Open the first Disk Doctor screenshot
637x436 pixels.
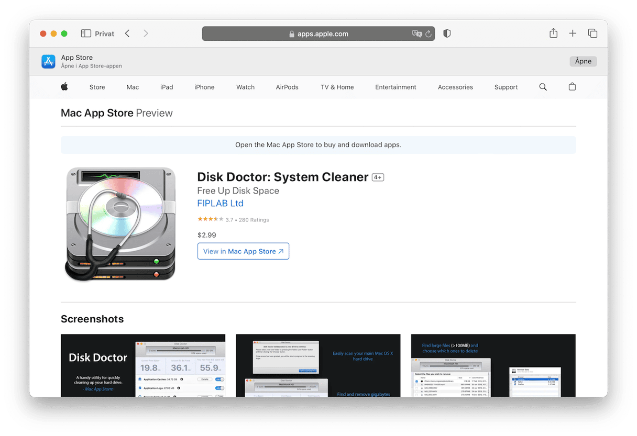pyautogui.click(x=143, y=365)
